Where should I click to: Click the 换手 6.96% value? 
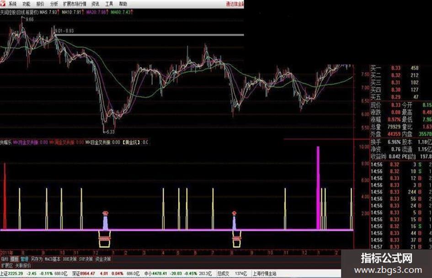point(394,142)
